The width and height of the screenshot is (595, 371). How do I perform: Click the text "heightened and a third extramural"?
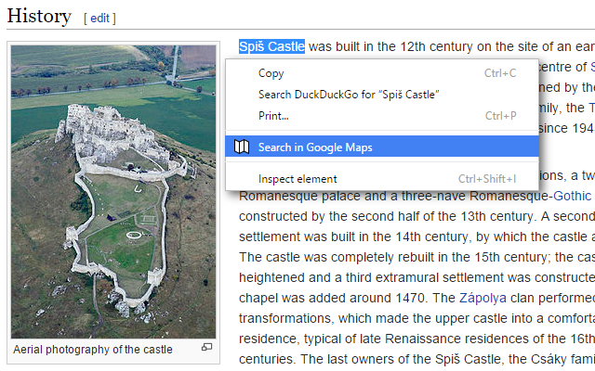[x=338, y=278]
